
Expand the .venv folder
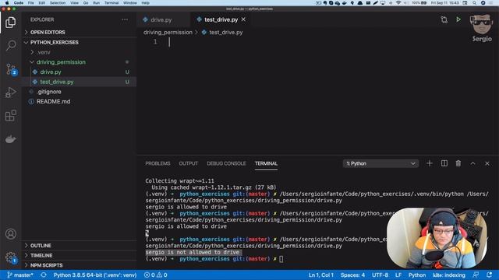click(x=79, y=52)
